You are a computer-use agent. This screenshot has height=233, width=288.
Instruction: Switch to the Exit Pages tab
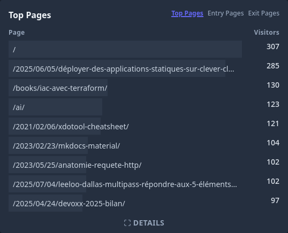(264, 13)
